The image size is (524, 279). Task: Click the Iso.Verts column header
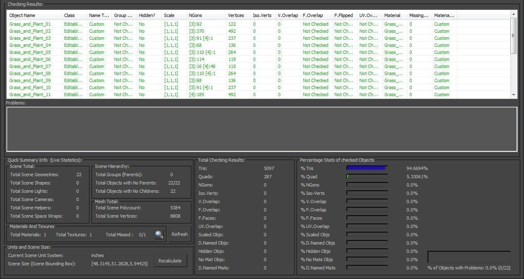point(263,15)
